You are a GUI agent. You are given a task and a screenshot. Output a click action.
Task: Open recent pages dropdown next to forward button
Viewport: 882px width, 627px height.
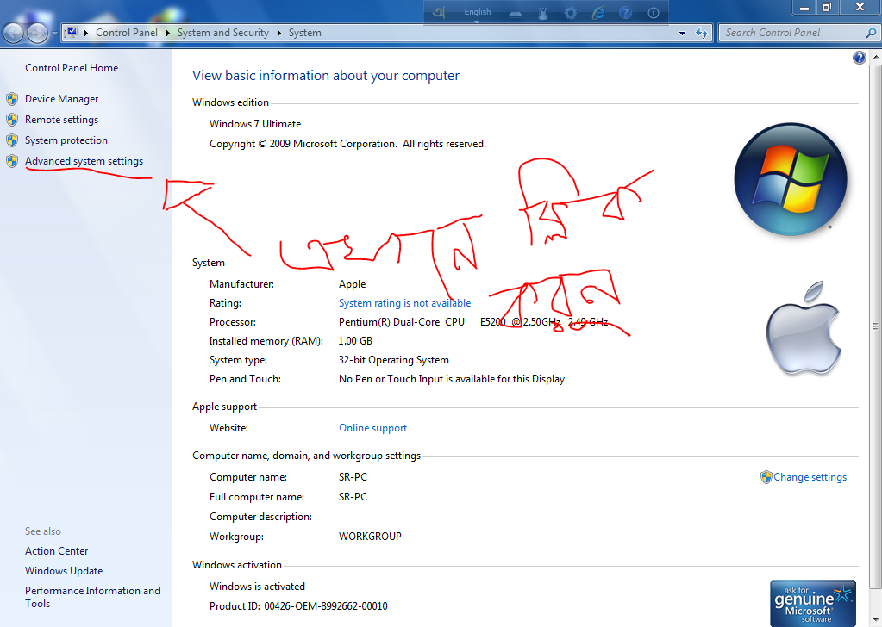55,33
